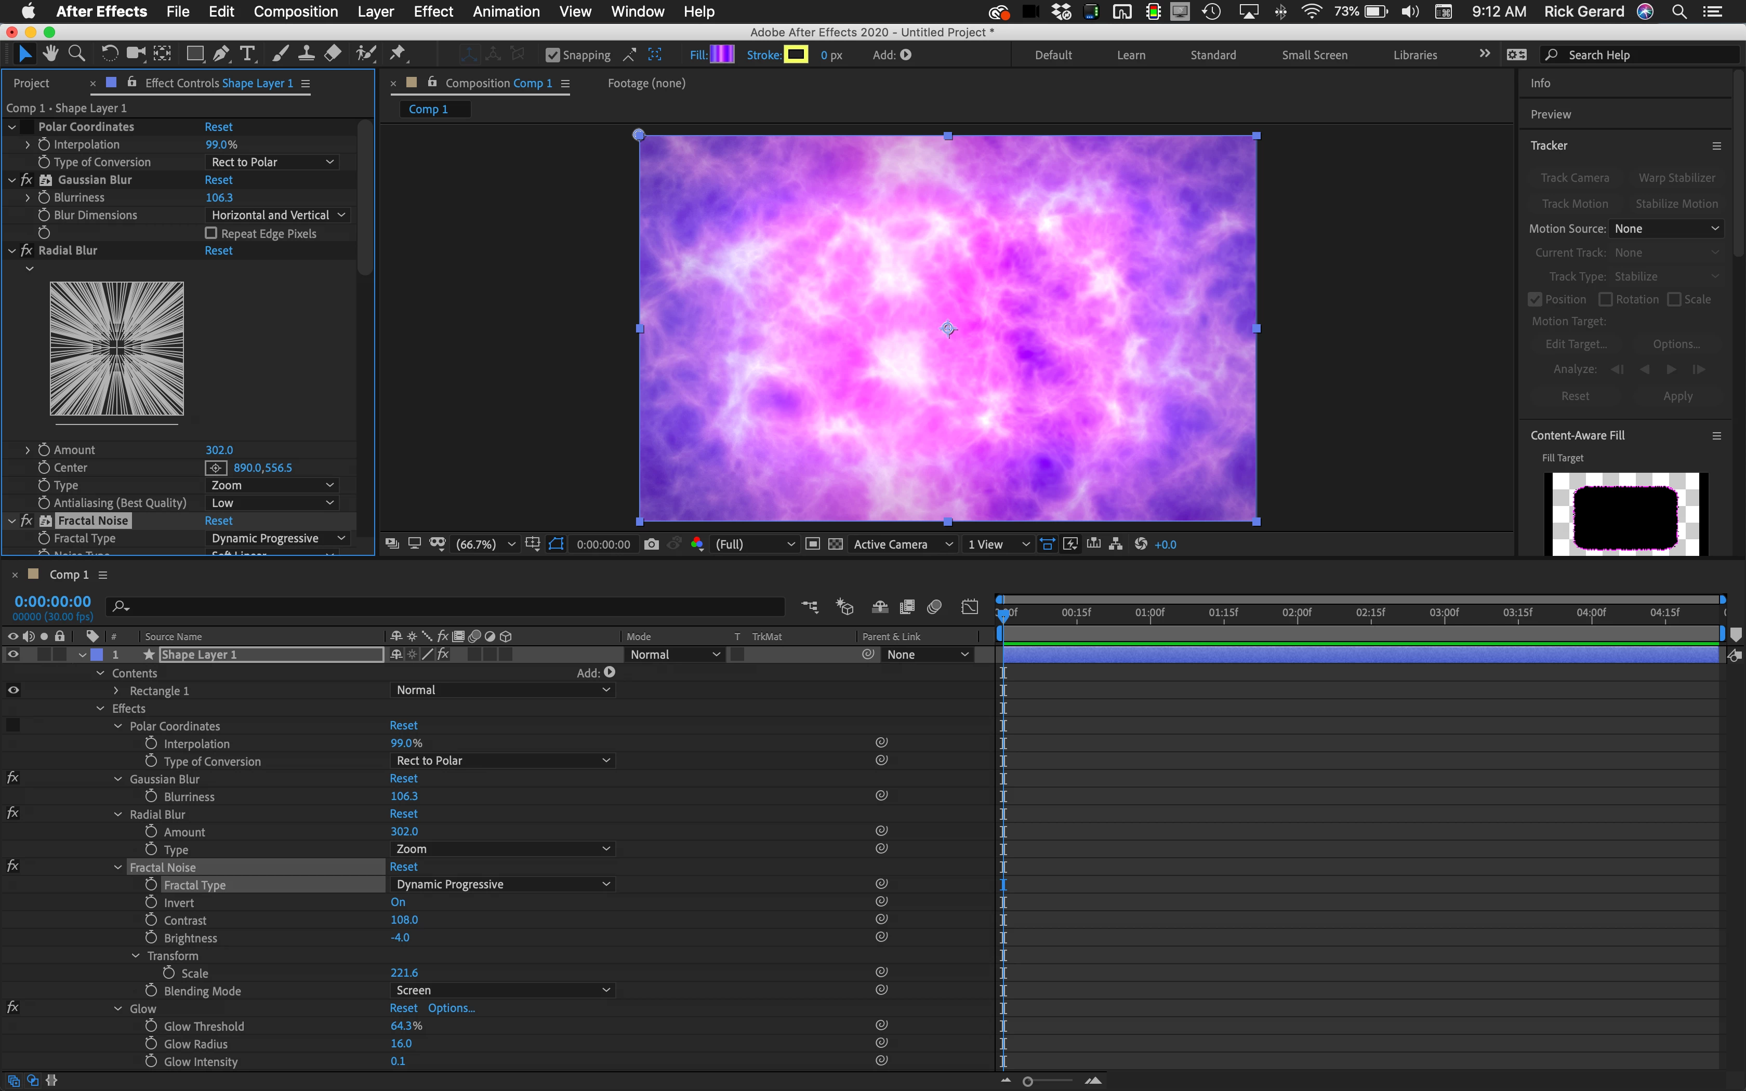Toggle the transparency grid button

[x=836, y=544]
